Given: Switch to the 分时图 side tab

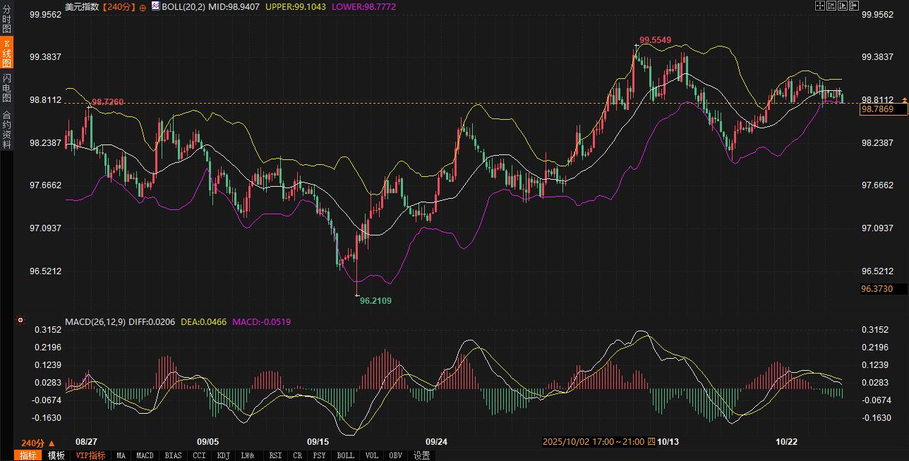Looking at the screenshot, I should (6, 19).
